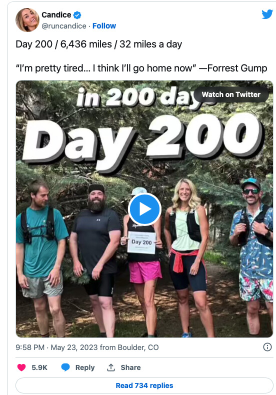Click the share upload icon

[111, 367]
